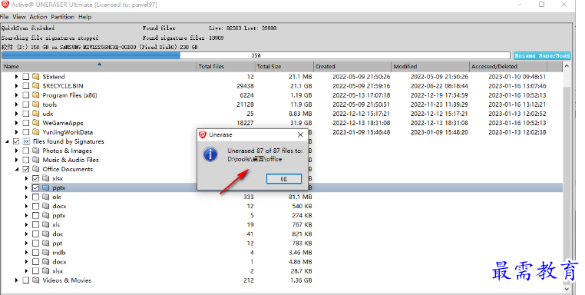Expand the Photos & Images node
585x295 pixels.
pyautogui.click(x=16, y=151)
